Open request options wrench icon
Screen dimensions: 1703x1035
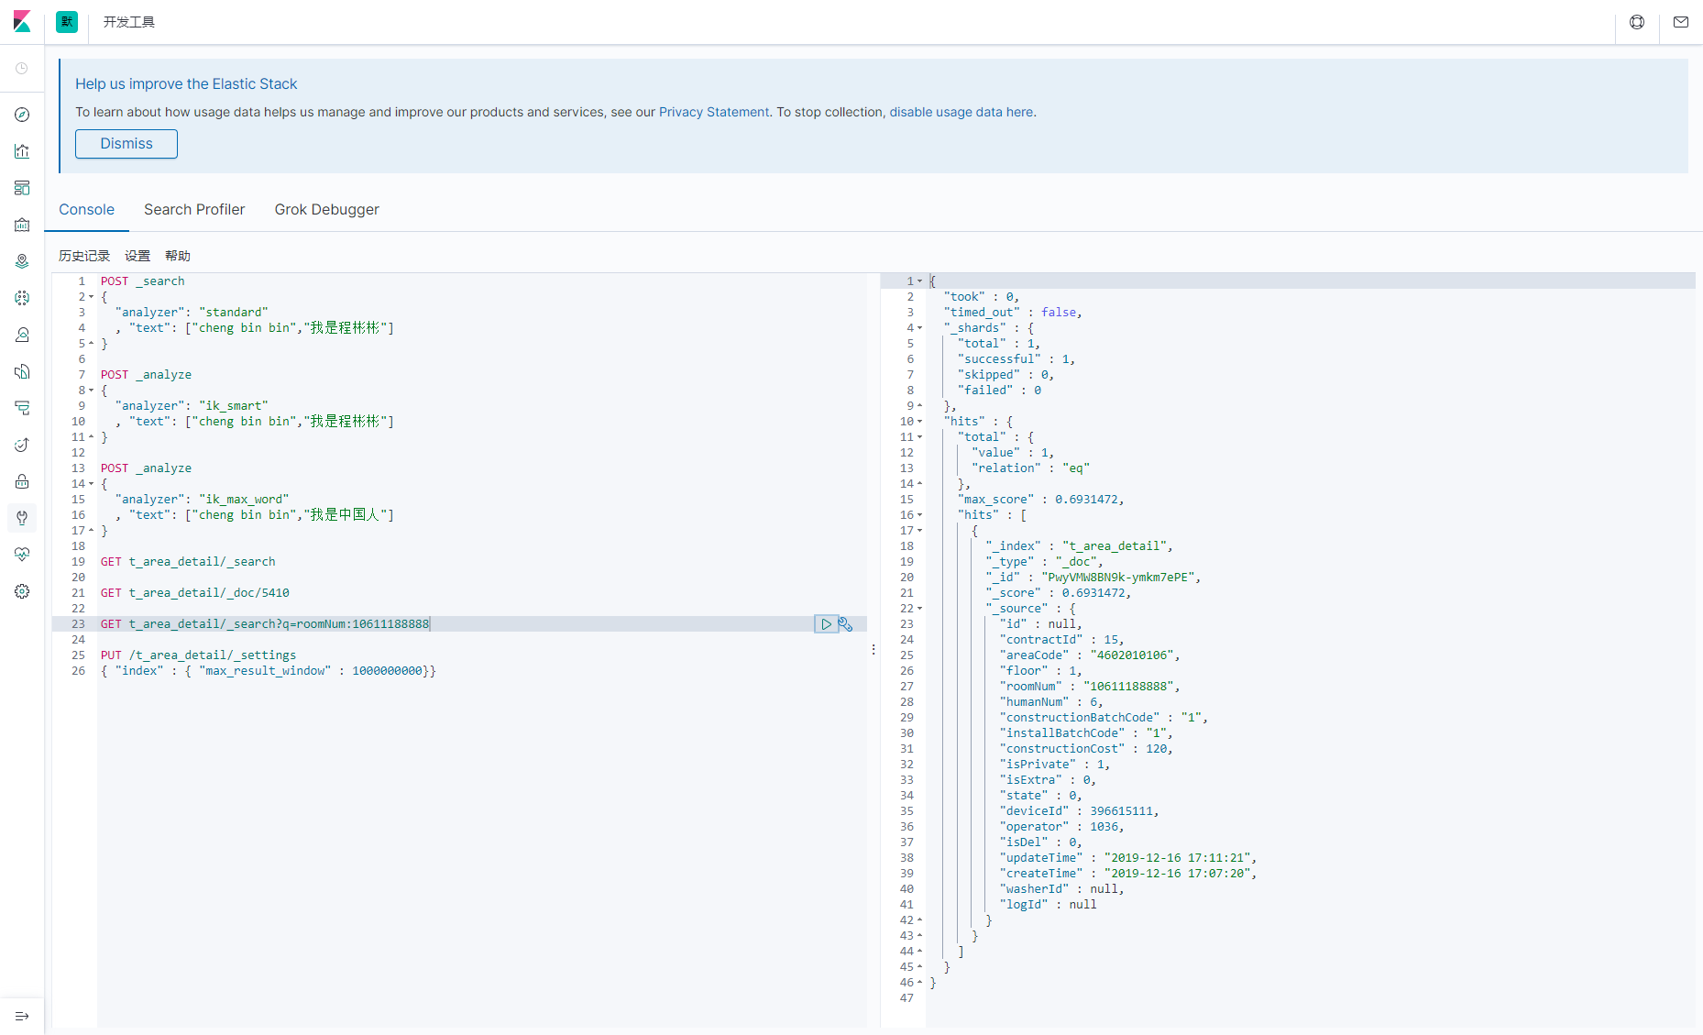click(846, 624)
